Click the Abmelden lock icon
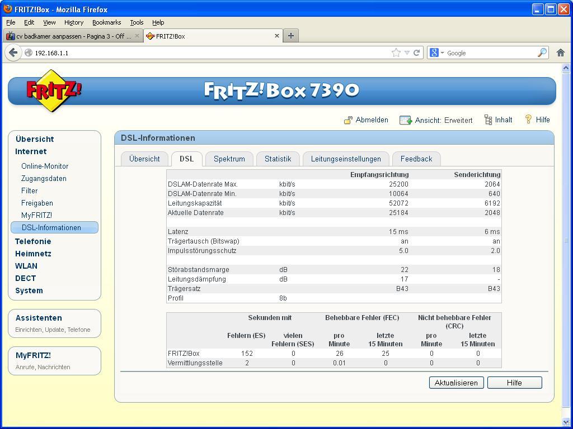The width and height of the screenshot is (573, 429). tap(348, 120)
